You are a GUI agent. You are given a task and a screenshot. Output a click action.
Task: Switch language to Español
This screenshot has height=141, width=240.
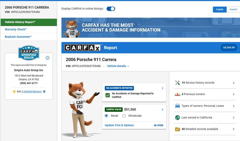coord(233,9)
